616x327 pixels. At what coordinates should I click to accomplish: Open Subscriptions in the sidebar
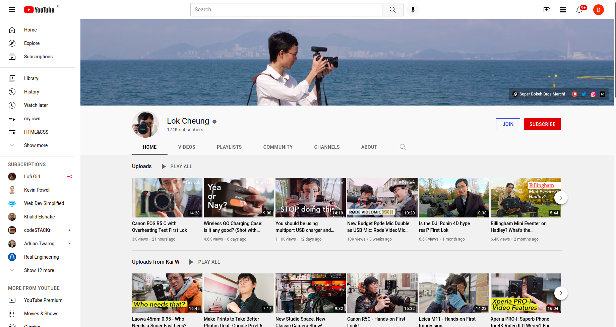point(38,57)
